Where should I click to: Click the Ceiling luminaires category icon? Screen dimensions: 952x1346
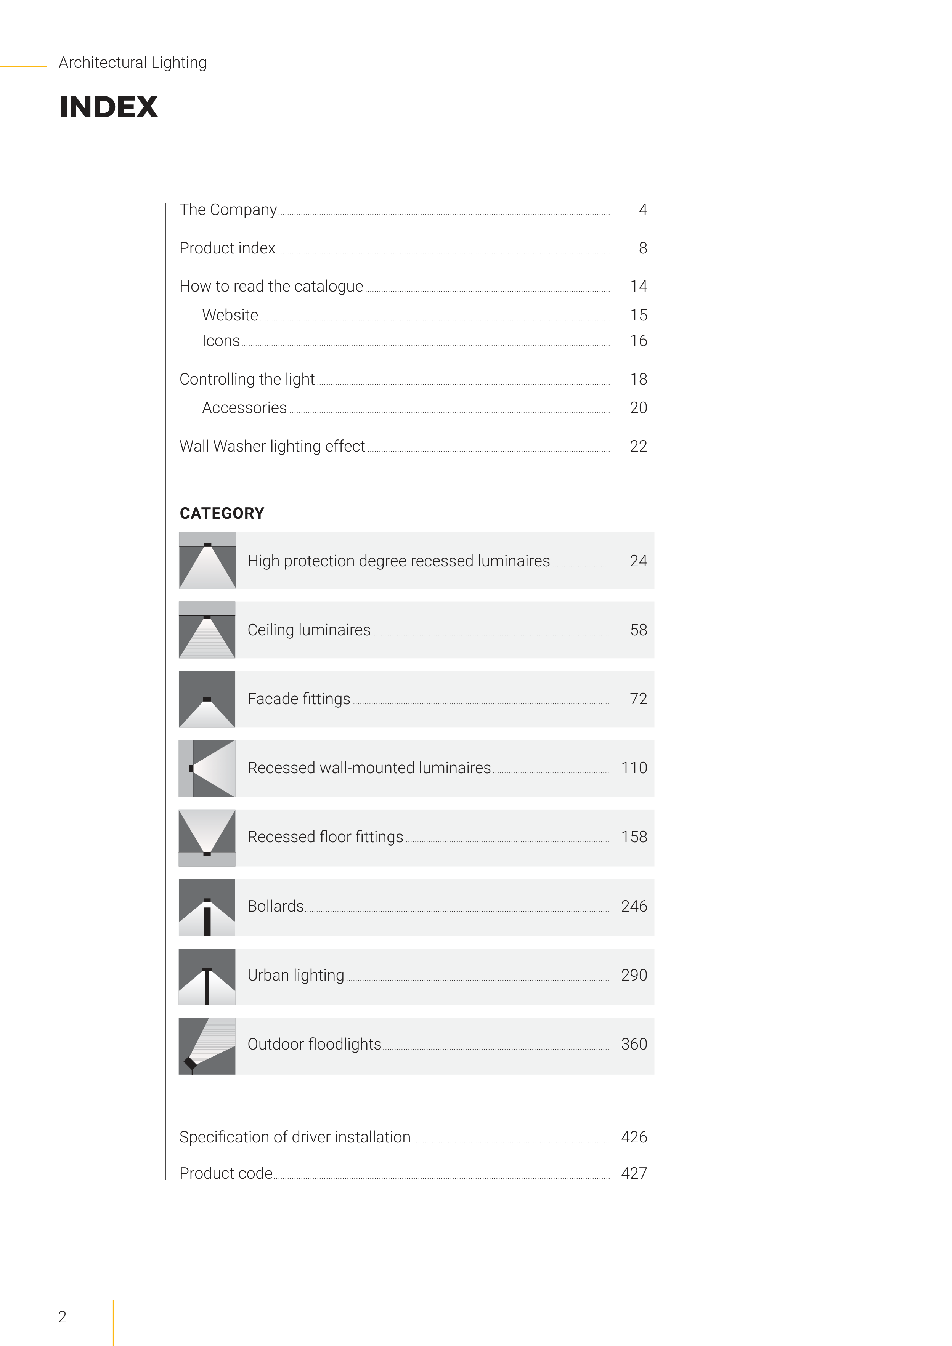(207, 630)
